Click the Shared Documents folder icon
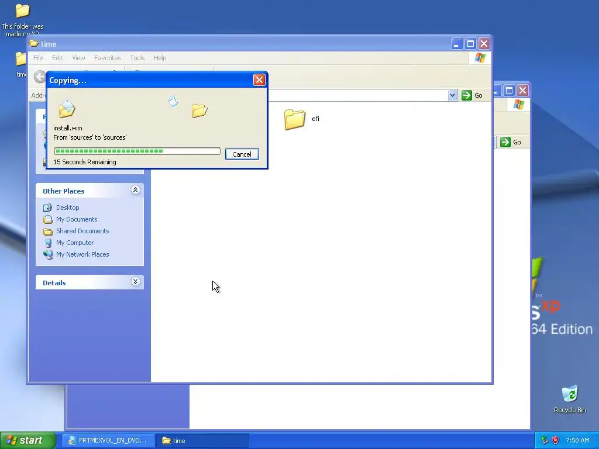Screen dimensions: 599x449 point(48,232)
